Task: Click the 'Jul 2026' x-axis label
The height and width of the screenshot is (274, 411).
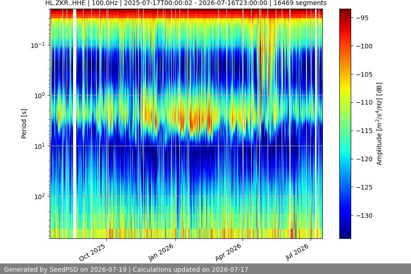Action: click(297, 252)
